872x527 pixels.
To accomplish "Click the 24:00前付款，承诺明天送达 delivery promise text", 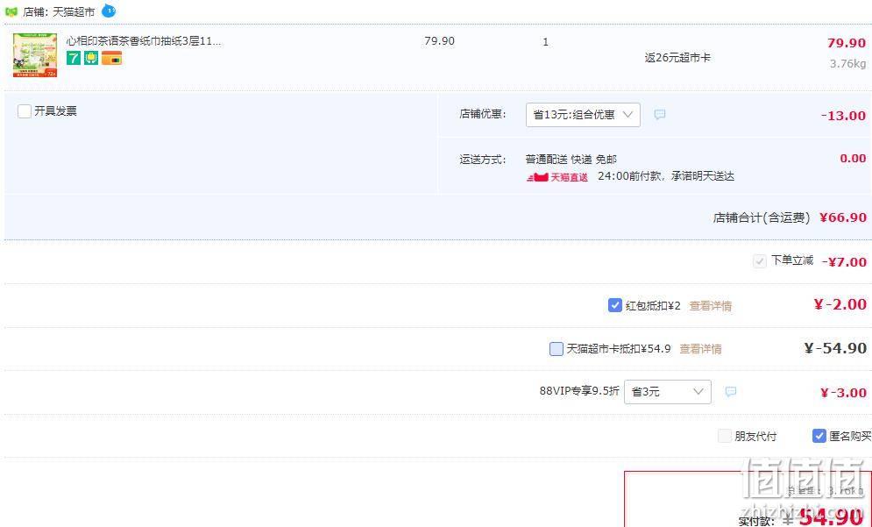I will click(x=666, y=176).
